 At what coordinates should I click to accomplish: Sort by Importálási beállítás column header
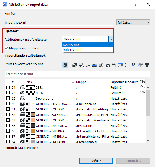[124, 82]
